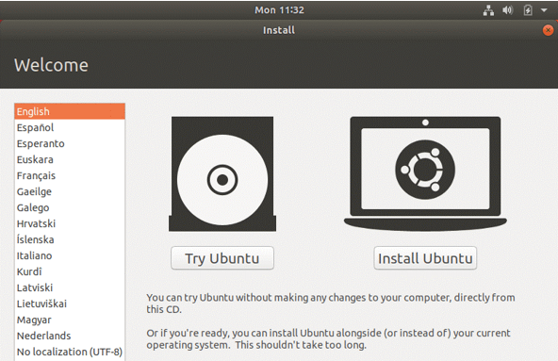Select English in the language list
The height and width of the screenshot is (361, 558).
(x=70, y=111)
